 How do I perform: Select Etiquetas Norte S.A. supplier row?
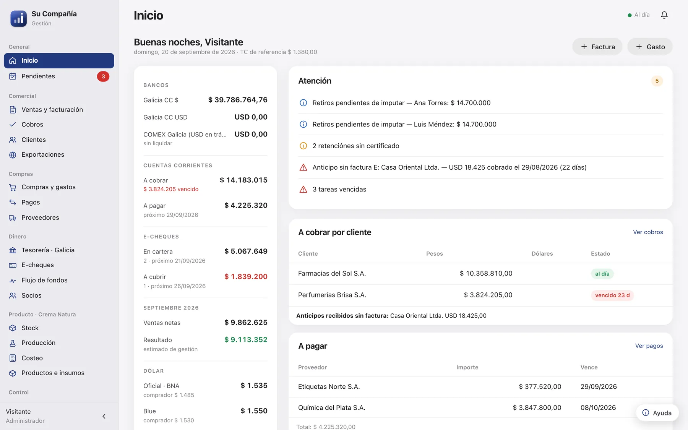click(x=480, y=387)
